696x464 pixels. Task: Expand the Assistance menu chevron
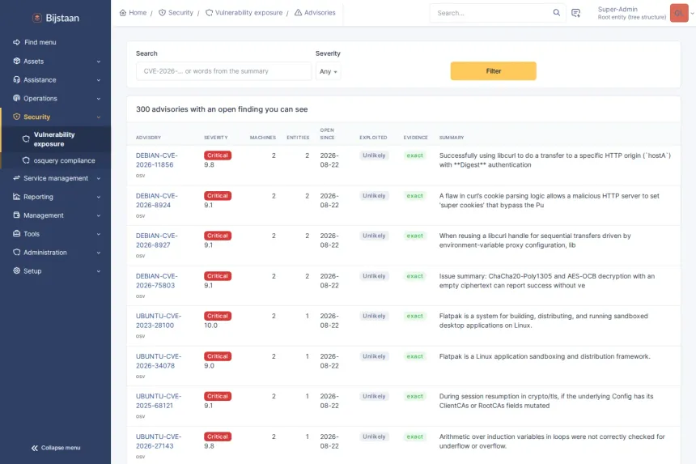[x=99, y=80]
